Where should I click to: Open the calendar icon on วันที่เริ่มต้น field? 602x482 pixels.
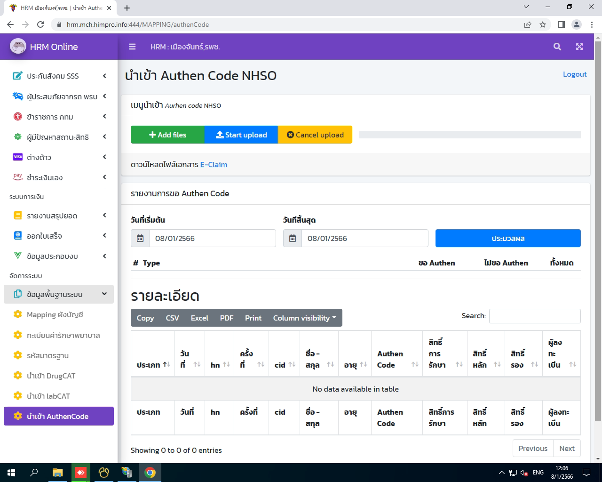coord(140,238)
